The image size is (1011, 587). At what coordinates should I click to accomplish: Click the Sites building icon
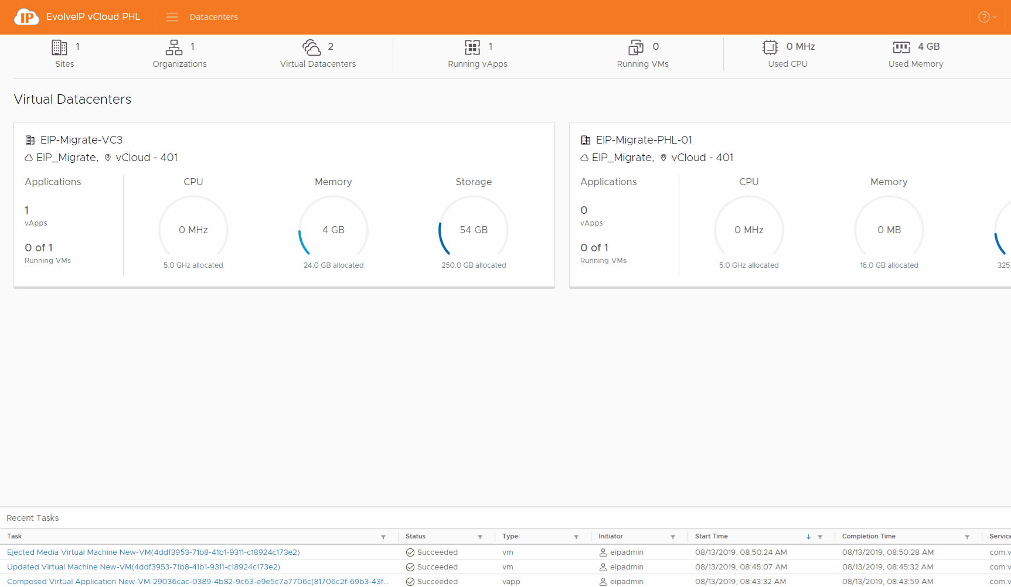pyautogui.click(x=59, y=47)
